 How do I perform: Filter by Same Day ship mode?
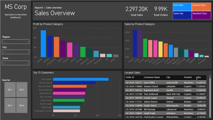pyautogui.click(x=182, y=15)
